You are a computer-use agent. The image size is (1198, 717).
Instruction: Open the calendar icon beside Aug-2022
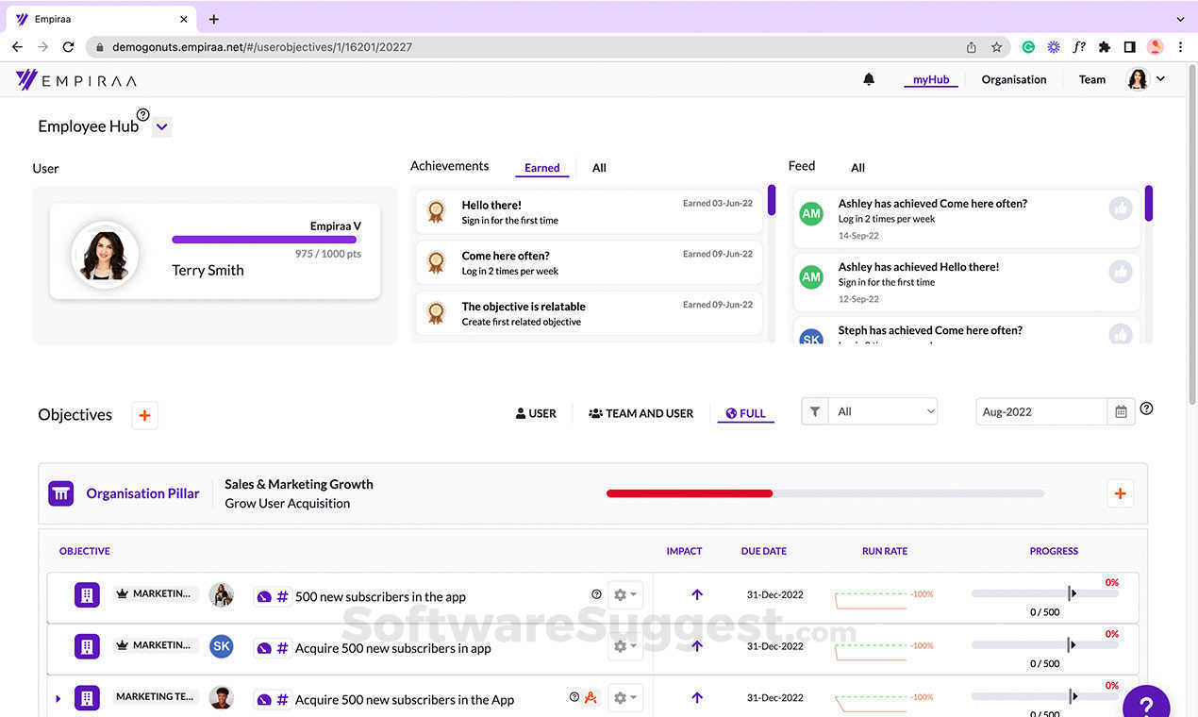1121,412
